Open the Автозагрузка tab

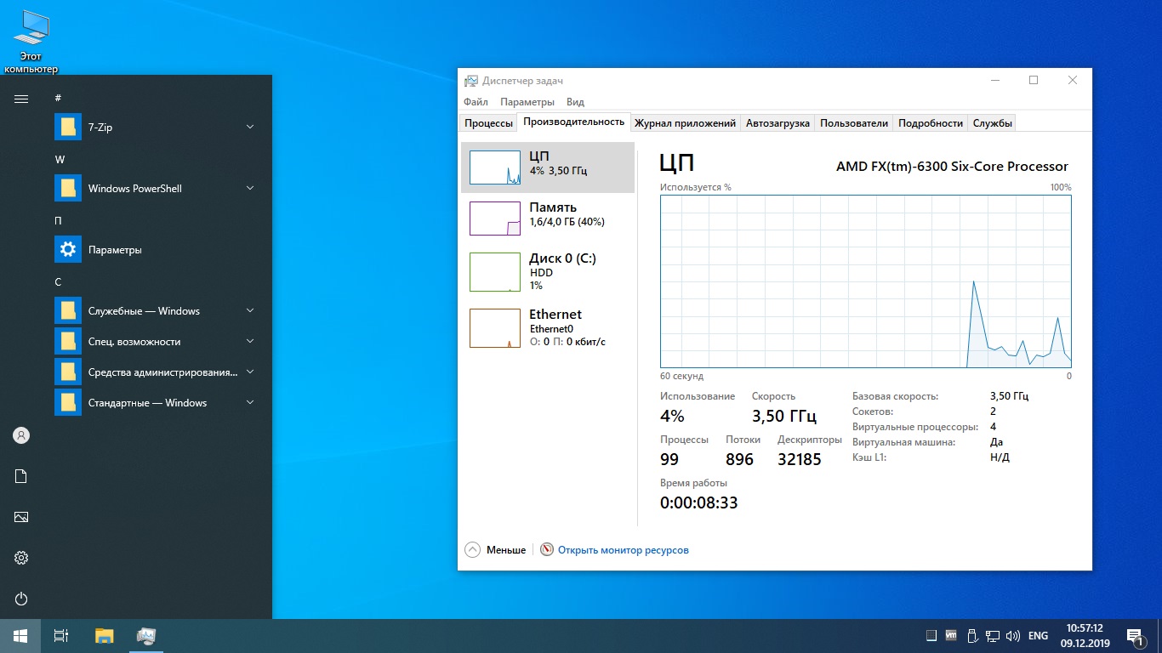tap(777, 123)
